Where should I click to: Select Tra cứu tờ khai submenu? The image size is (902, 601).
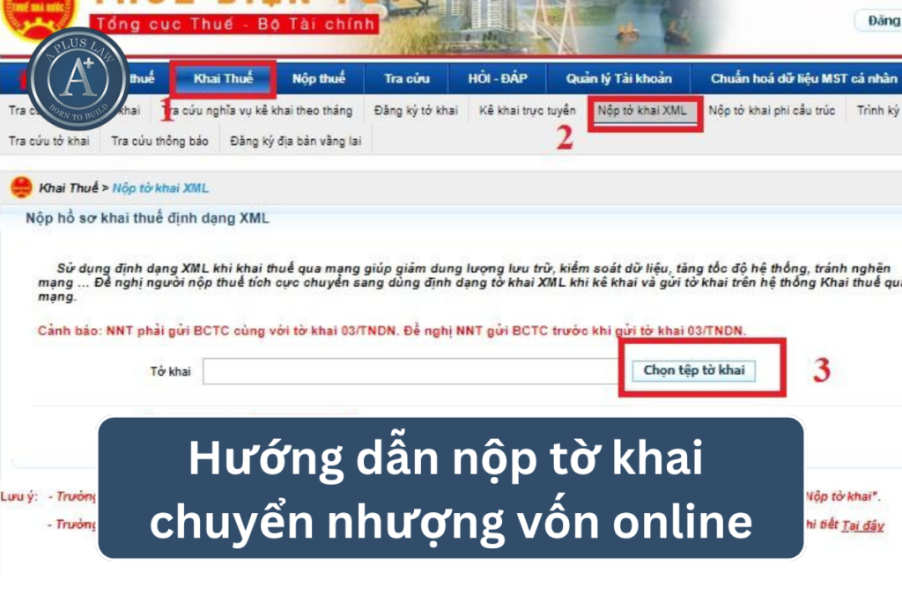49,141
